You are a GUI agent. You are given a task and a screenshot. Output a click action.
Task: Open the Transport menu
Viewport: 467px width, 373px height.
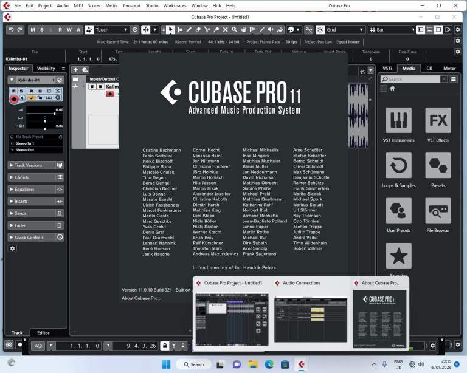point(131,5)
